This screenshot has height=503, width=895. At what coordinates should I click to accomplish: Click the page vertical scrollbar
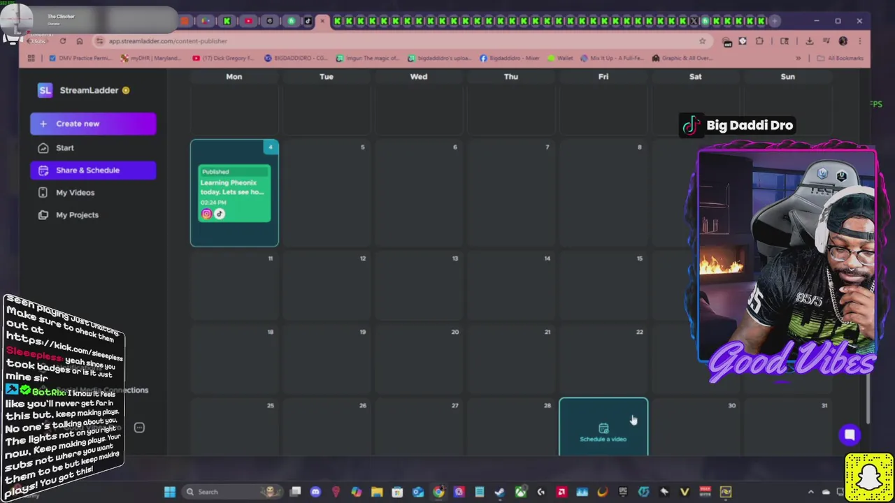pos(868,398)
